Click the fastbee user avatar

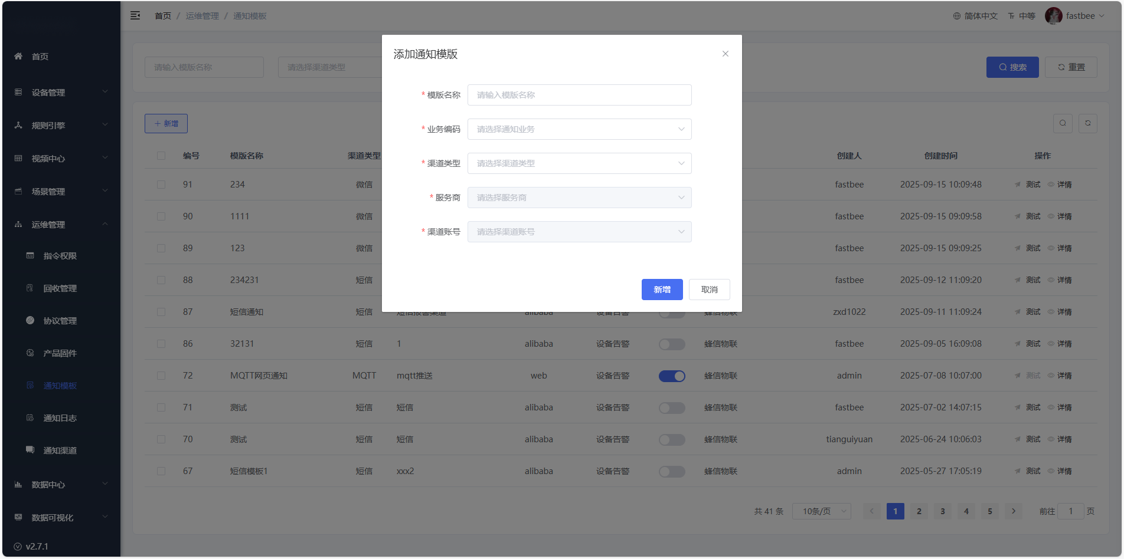[1053, 16]
